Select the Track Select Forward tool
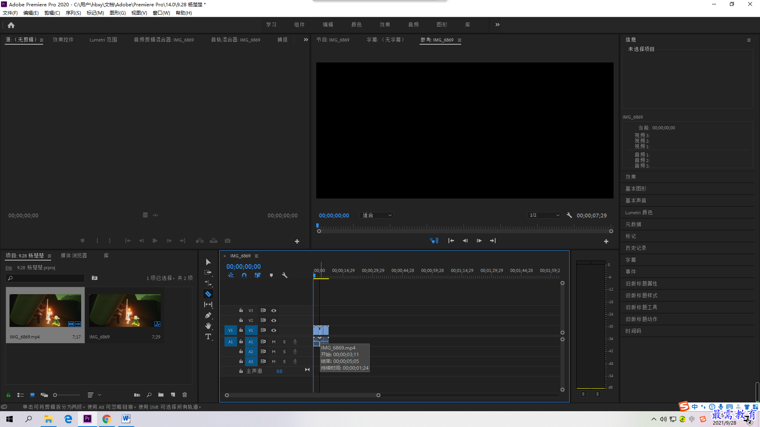This screenshot has width=760, height=427. click(x=208, y=273)
